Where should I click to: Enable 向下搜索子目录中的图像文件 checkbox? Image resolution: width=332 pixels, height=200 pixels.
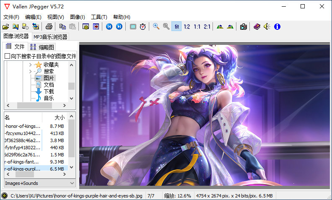[x=8, y=56]
